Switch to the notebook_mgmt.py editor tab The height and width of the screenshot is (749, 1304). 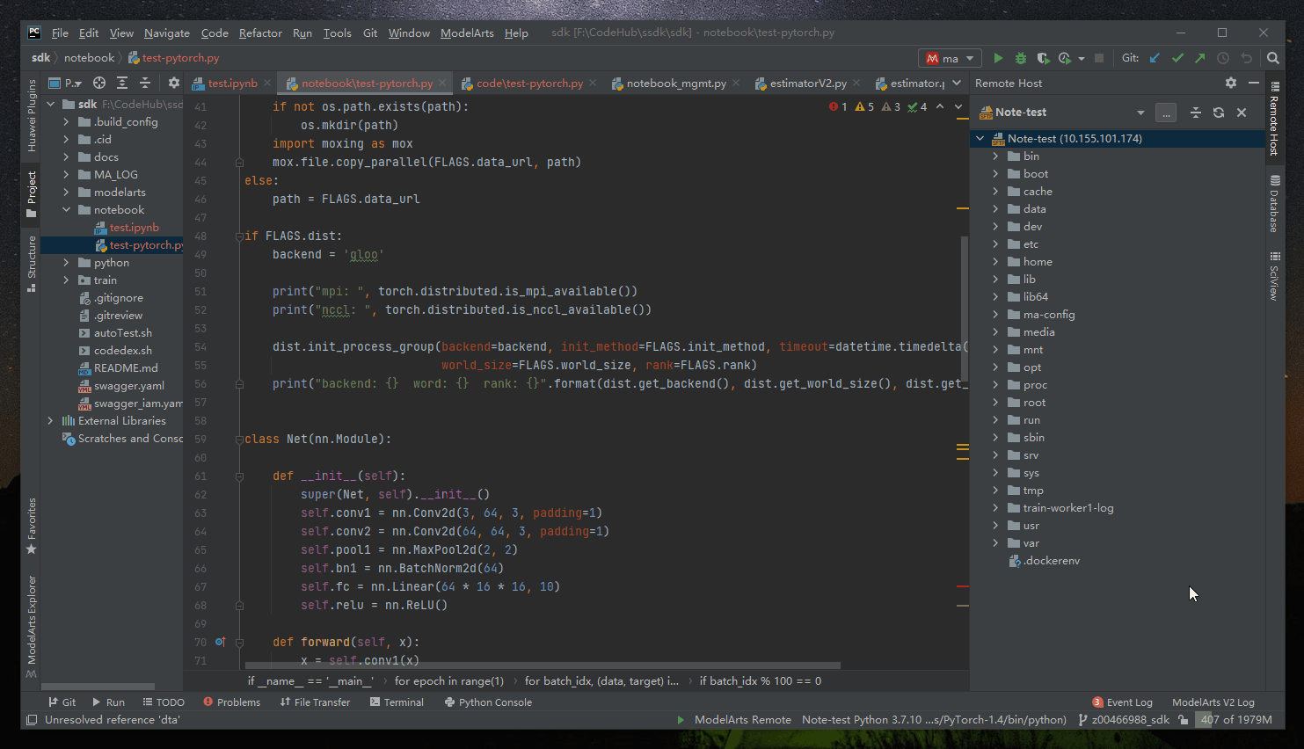(675, 84)
